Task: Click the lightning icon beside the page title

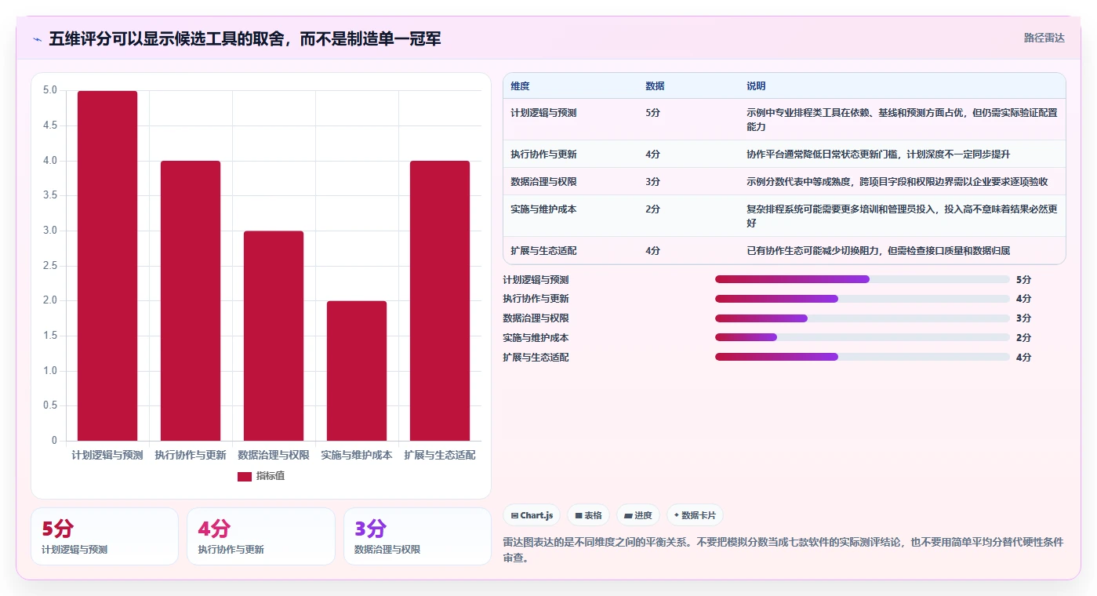Action: [38, 38]
